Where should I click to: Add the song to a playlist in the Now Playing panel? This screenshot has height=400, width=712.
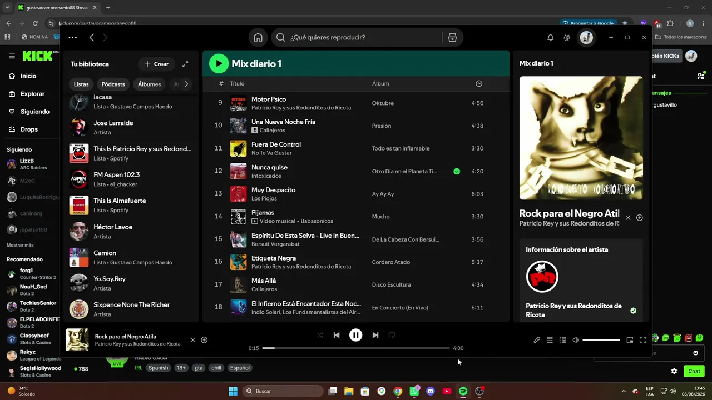[x=640, y=218]
